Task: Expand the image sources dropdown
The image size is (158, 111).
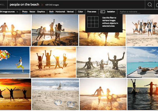Action: pyautogui.click(x=9, y=12)
